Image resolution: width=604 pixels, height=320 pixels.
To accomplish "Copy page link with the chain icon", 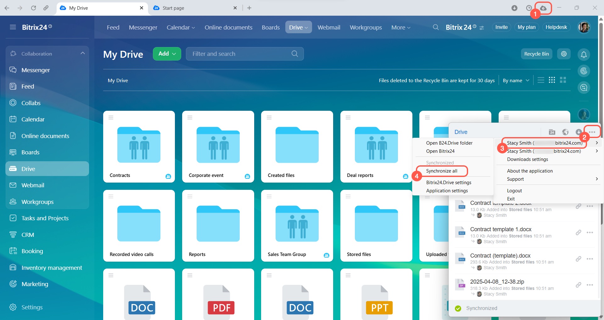I will tap(46, 8).
